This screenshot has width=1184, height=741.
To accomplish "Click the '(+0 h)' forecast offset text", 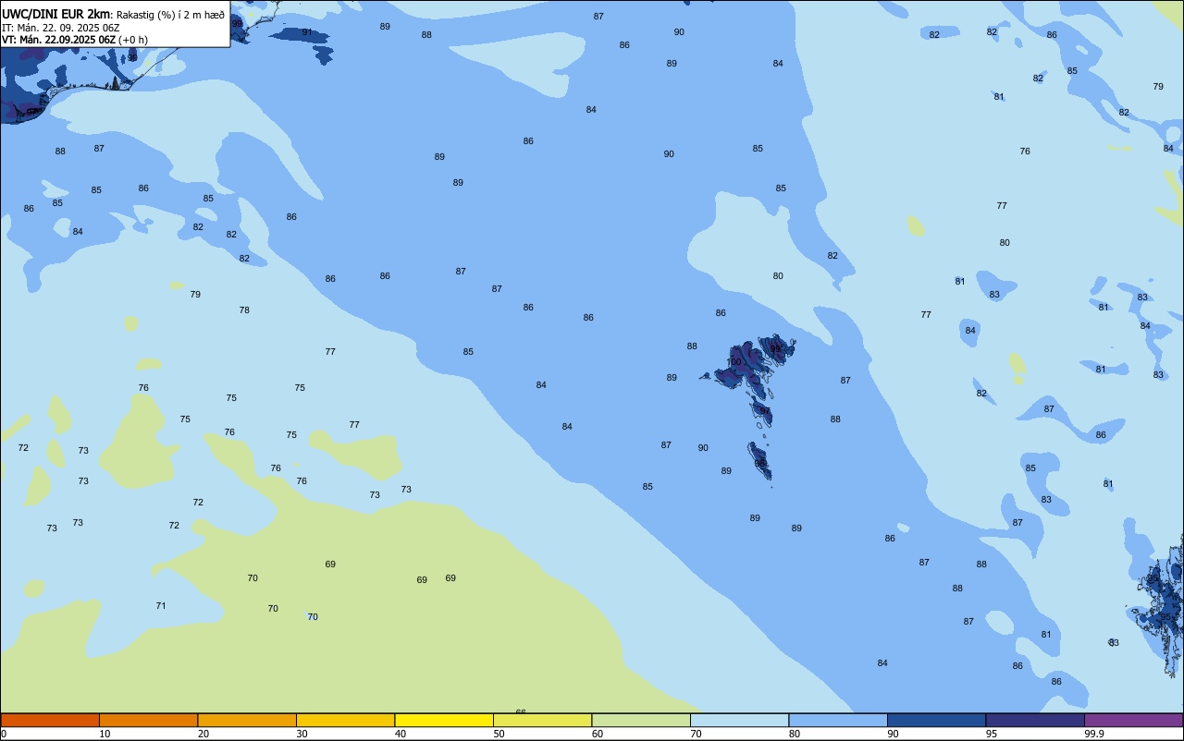I will [x=133, y=40].
